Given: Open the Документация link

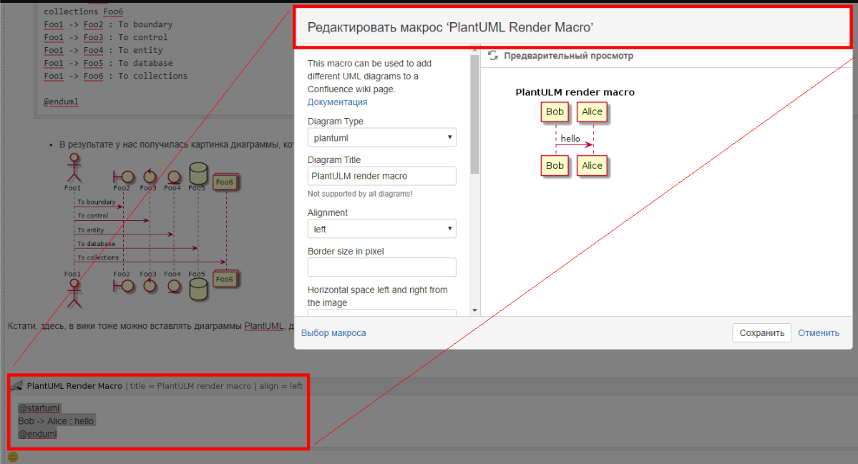Looking at the screenshot, I should point(337,102).
